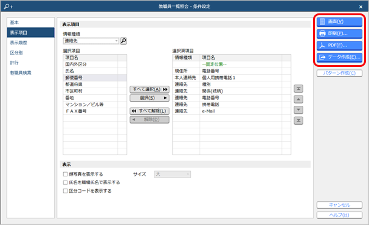This screenshot has height=225, width=369.
Task: Click the データ作成(E)... button
Action: coord(339,57)
